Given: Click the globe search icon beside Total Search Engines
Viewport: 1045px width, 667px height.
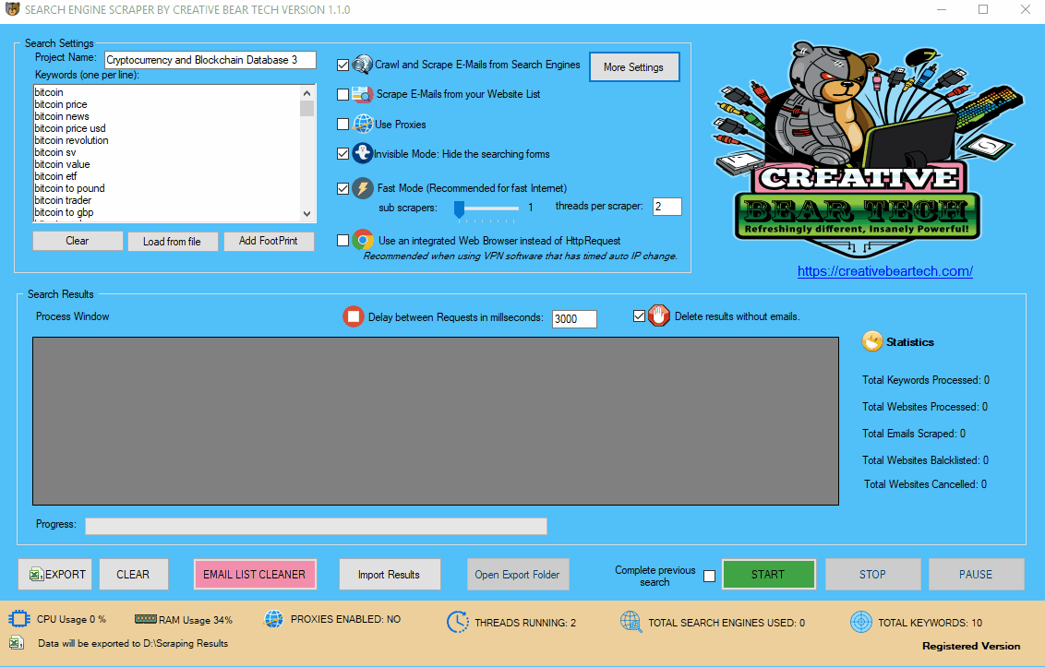Looking at the screenshot, I should pos(631,622).
